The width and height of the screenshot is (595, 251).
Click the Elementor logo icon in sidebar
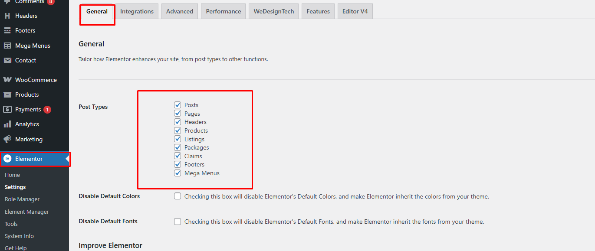(x=7, y=159)
